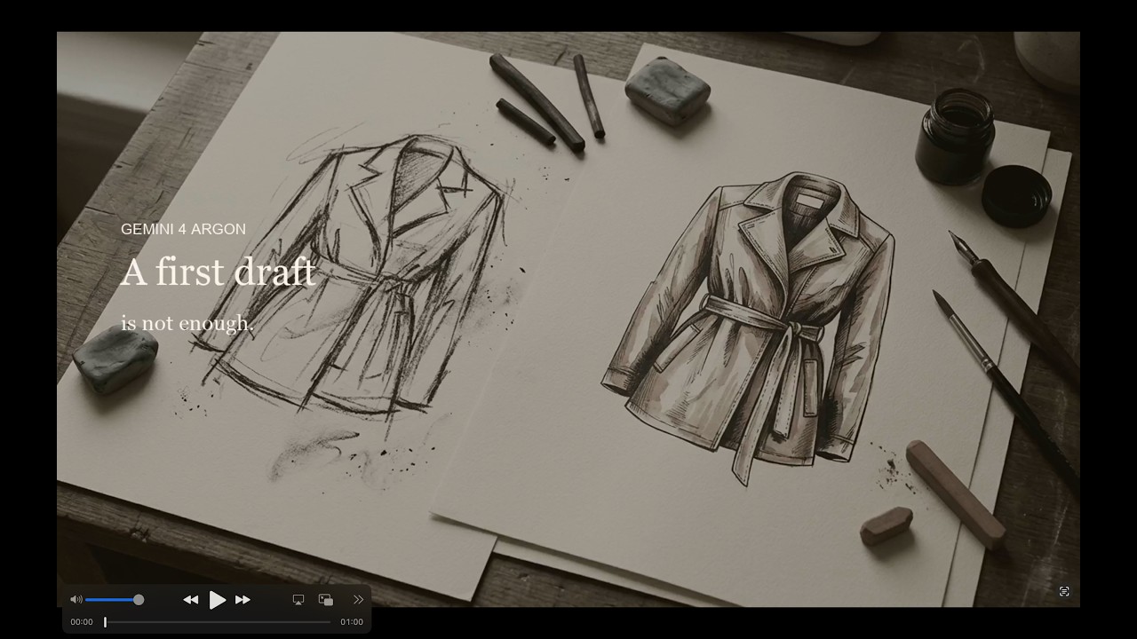Fast forward the video

243,600
